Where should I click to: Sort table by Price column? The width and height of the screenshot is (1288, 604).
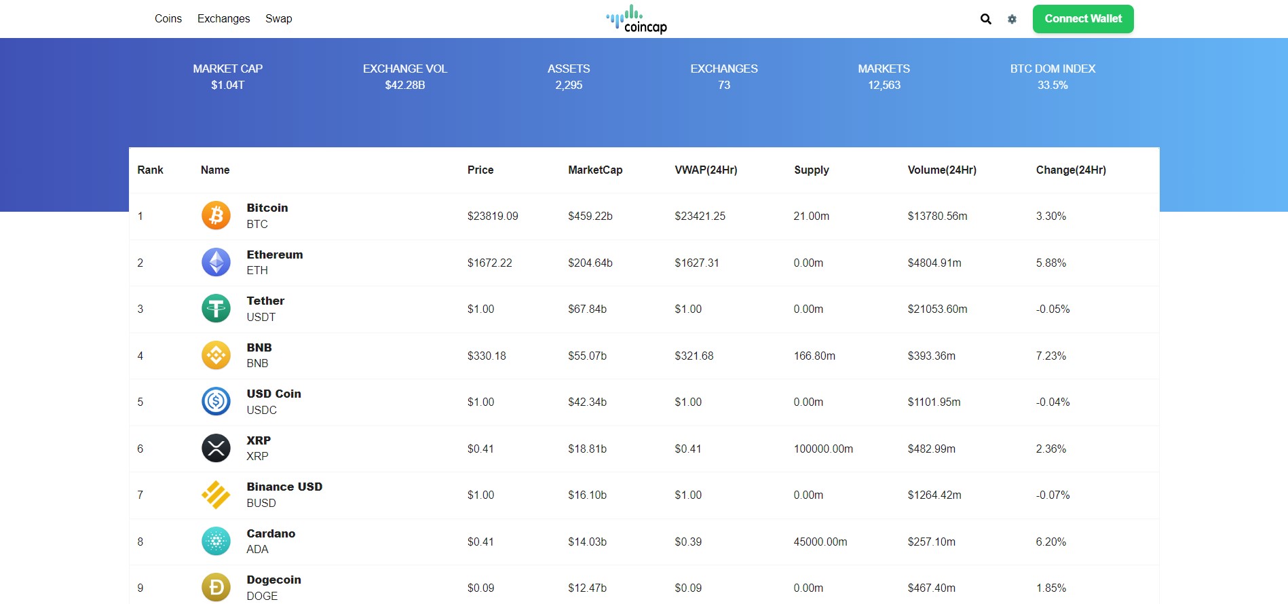click(x=480, y=170)
